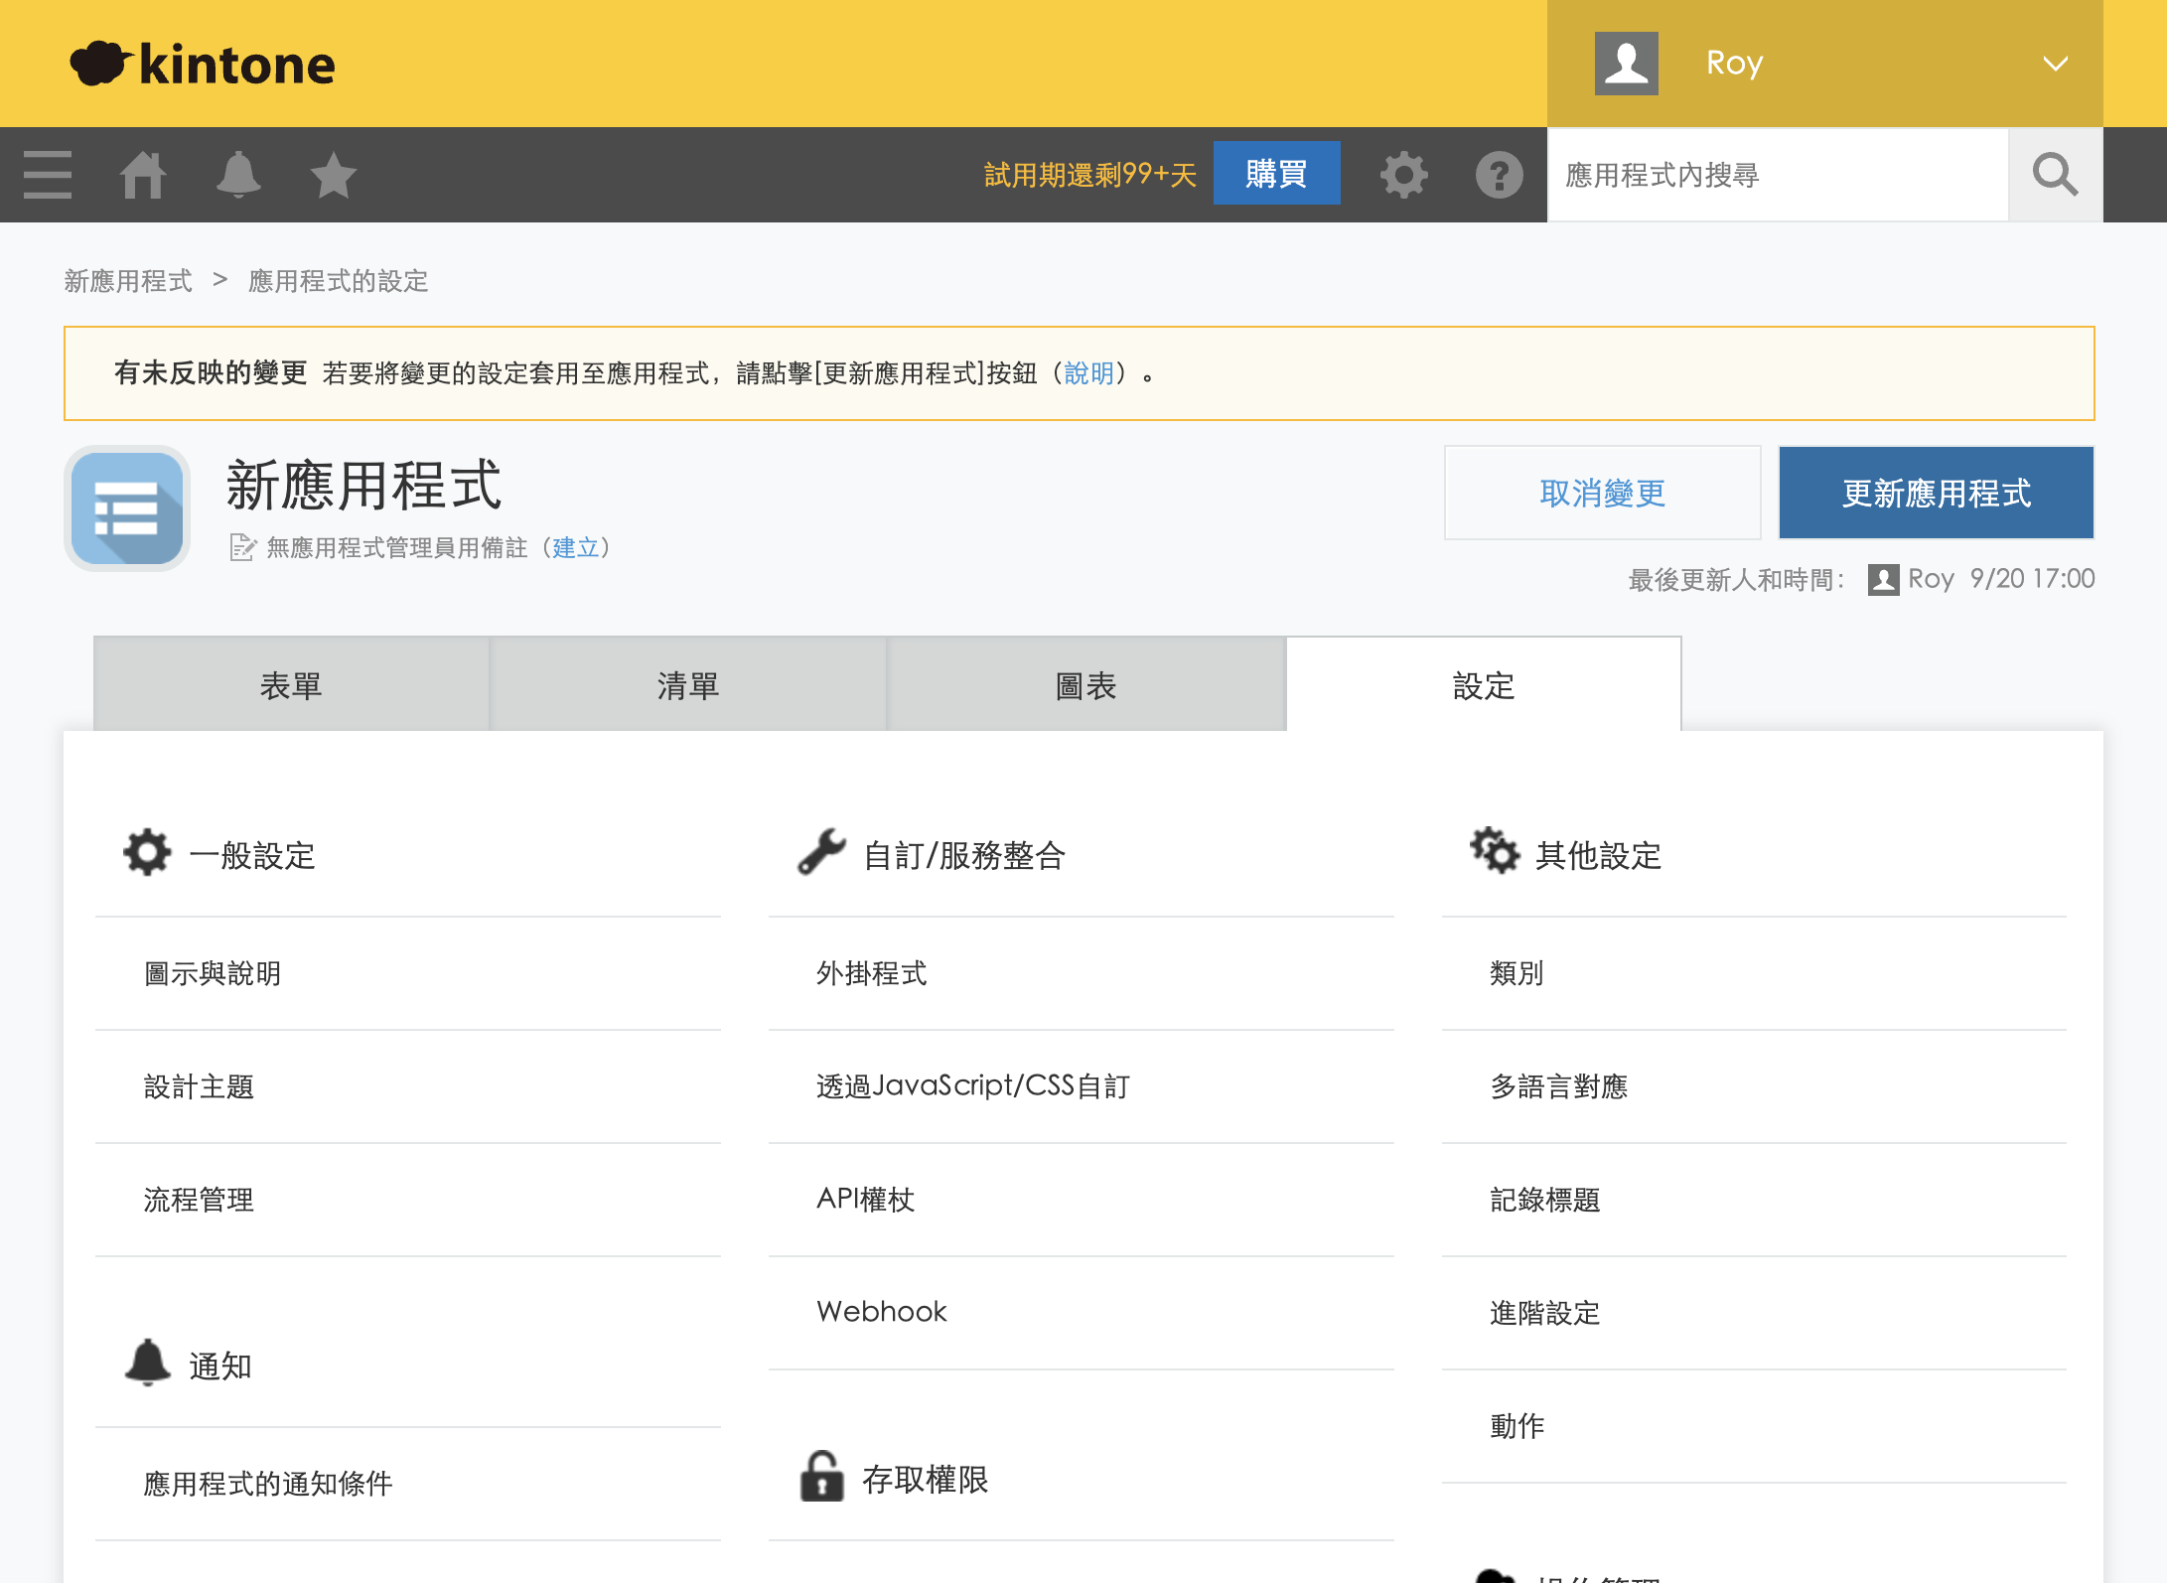Click 更新應用程式 button
This screenshot has width=2167, height=1583.
point(1936,493)
